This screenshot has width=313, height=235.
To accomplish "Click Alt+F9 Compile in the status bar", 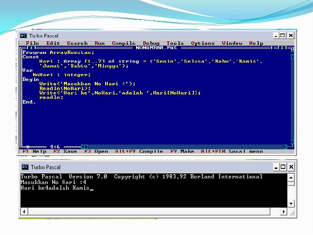I will point(139,151).
